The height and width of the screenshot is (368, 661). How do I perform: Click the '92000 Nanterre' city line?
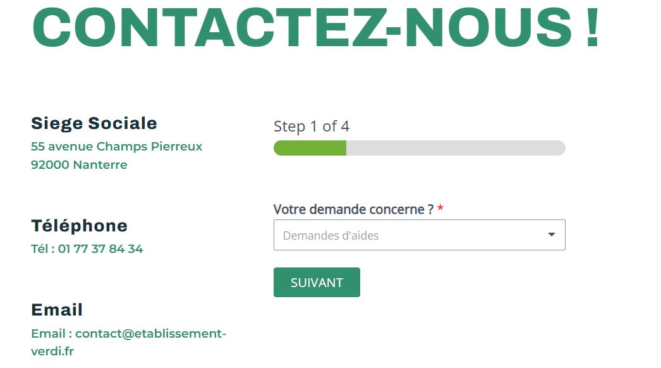(x=78, y=164)
